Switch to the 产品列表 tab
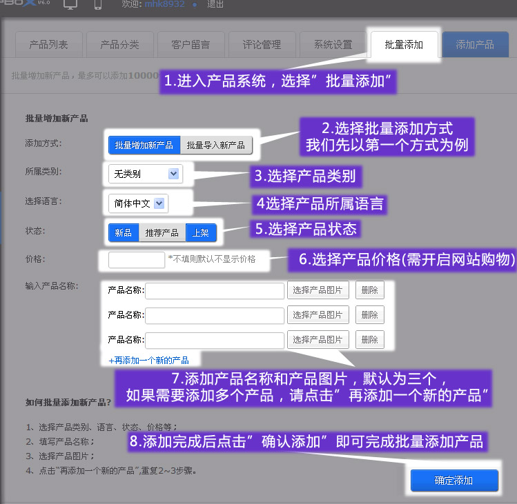This screenshot has width=517, height=504. (49, 45)
